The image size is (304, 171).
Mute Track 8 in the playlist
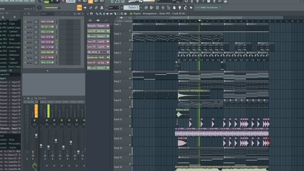click(130, 97)
